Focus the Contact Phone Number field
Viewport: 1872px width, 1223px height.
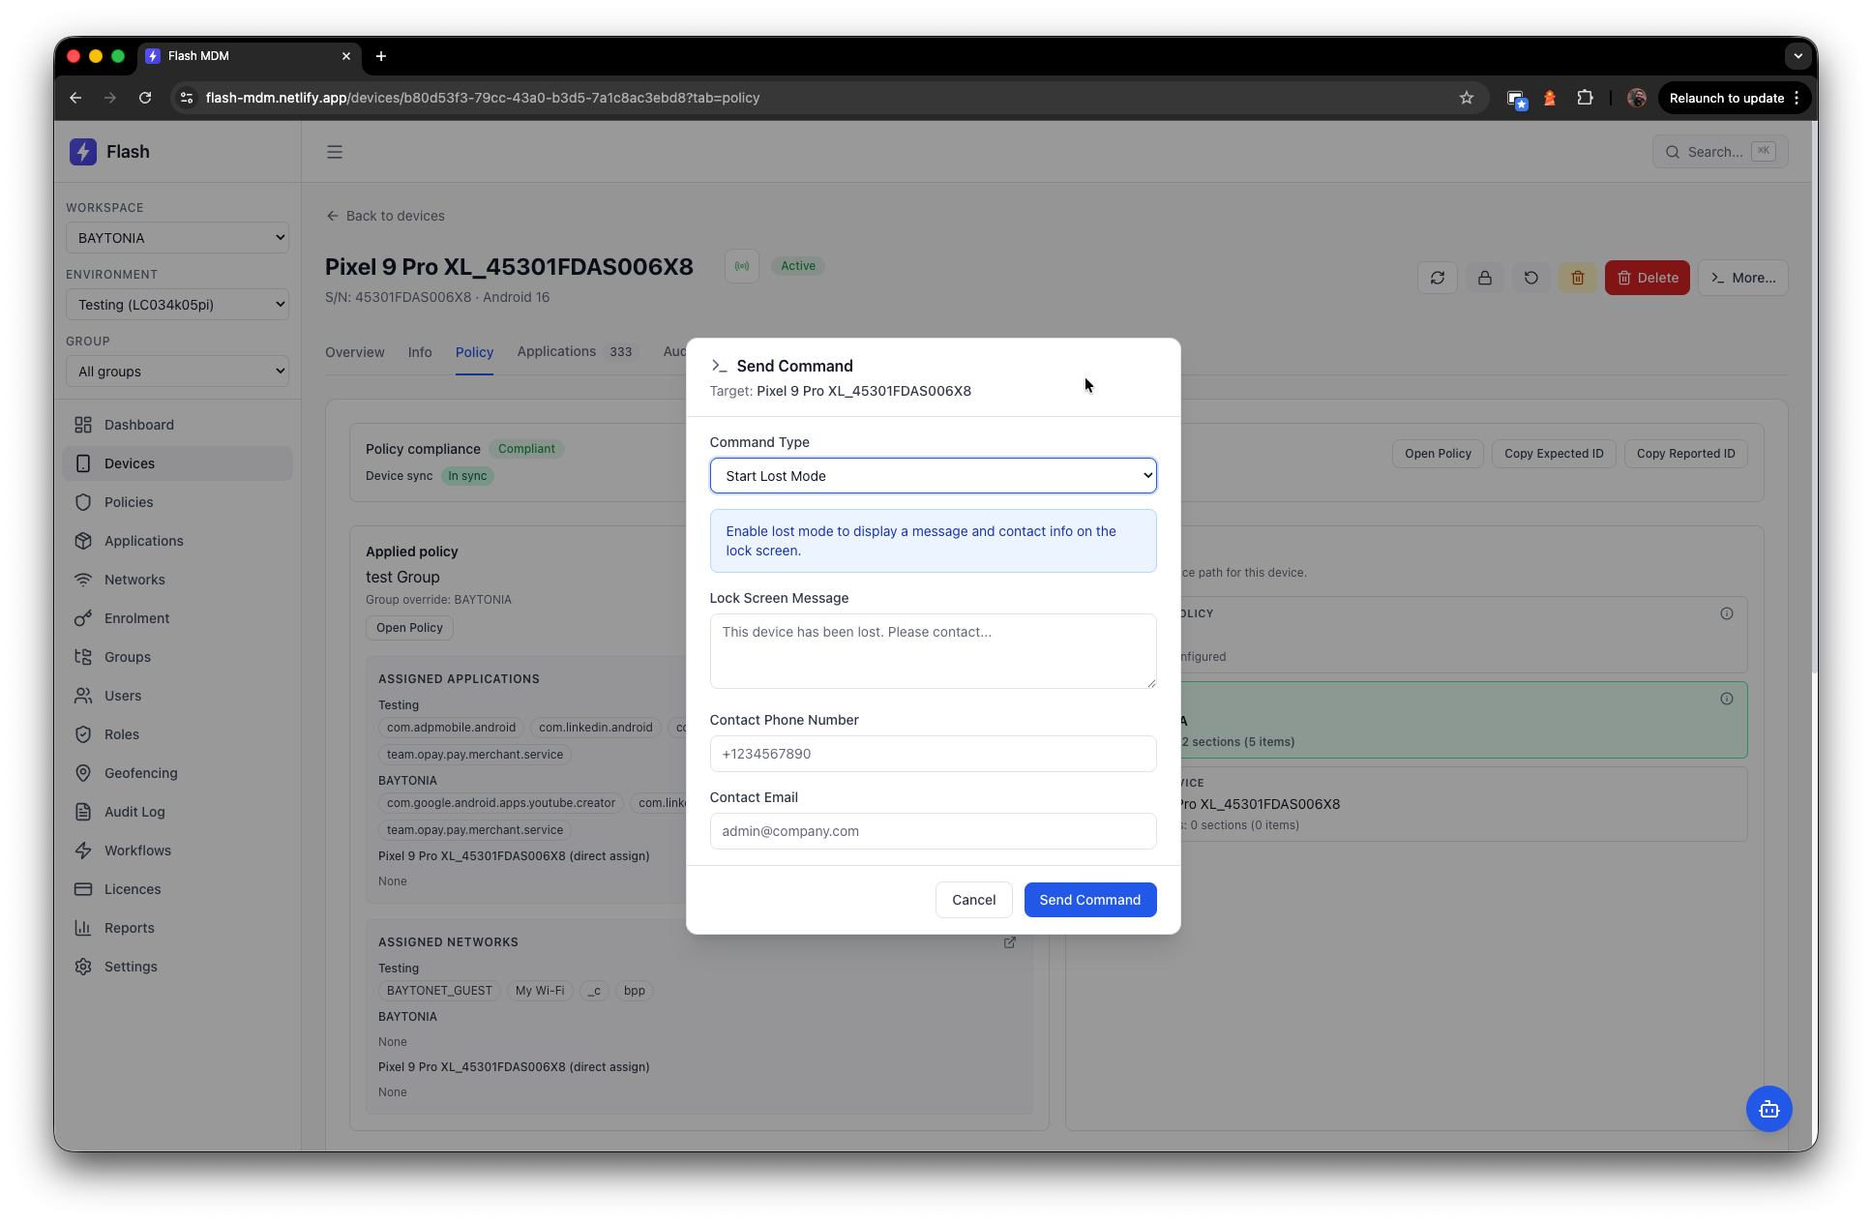(933, 754)
